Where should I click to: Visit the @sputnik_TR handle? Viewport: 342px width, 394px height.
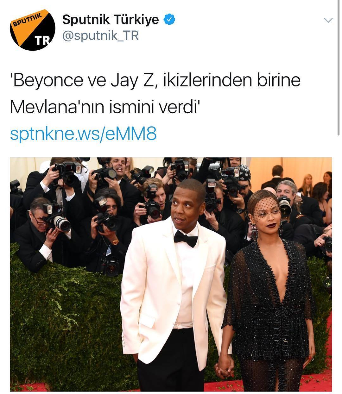tap(100, 36)
